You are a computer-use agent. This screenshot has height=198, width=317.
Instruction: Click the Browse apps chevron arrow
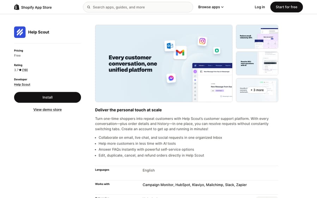coord(222,7)
